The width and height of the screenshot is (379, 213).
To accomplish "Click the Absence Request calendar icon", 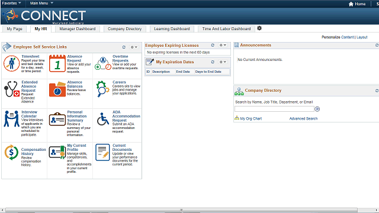I will pos(57,63).
